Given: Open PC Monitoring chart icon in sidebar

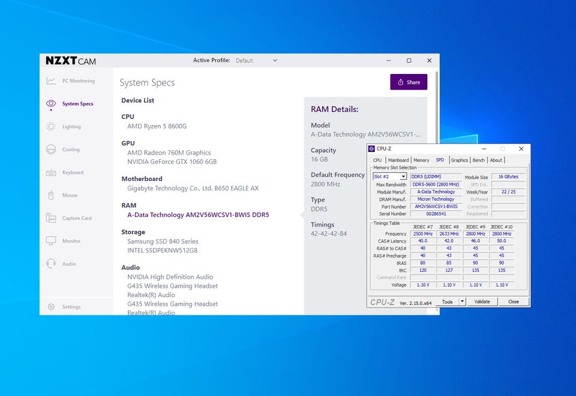Looking at the screenshot, I should [51, 81].
